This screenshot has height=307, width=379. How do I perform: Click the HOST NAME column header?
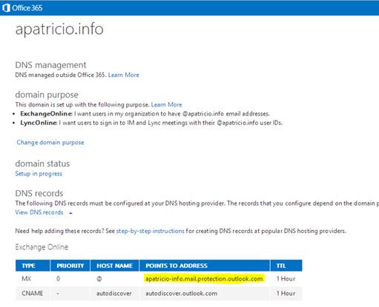coord(115,266)
